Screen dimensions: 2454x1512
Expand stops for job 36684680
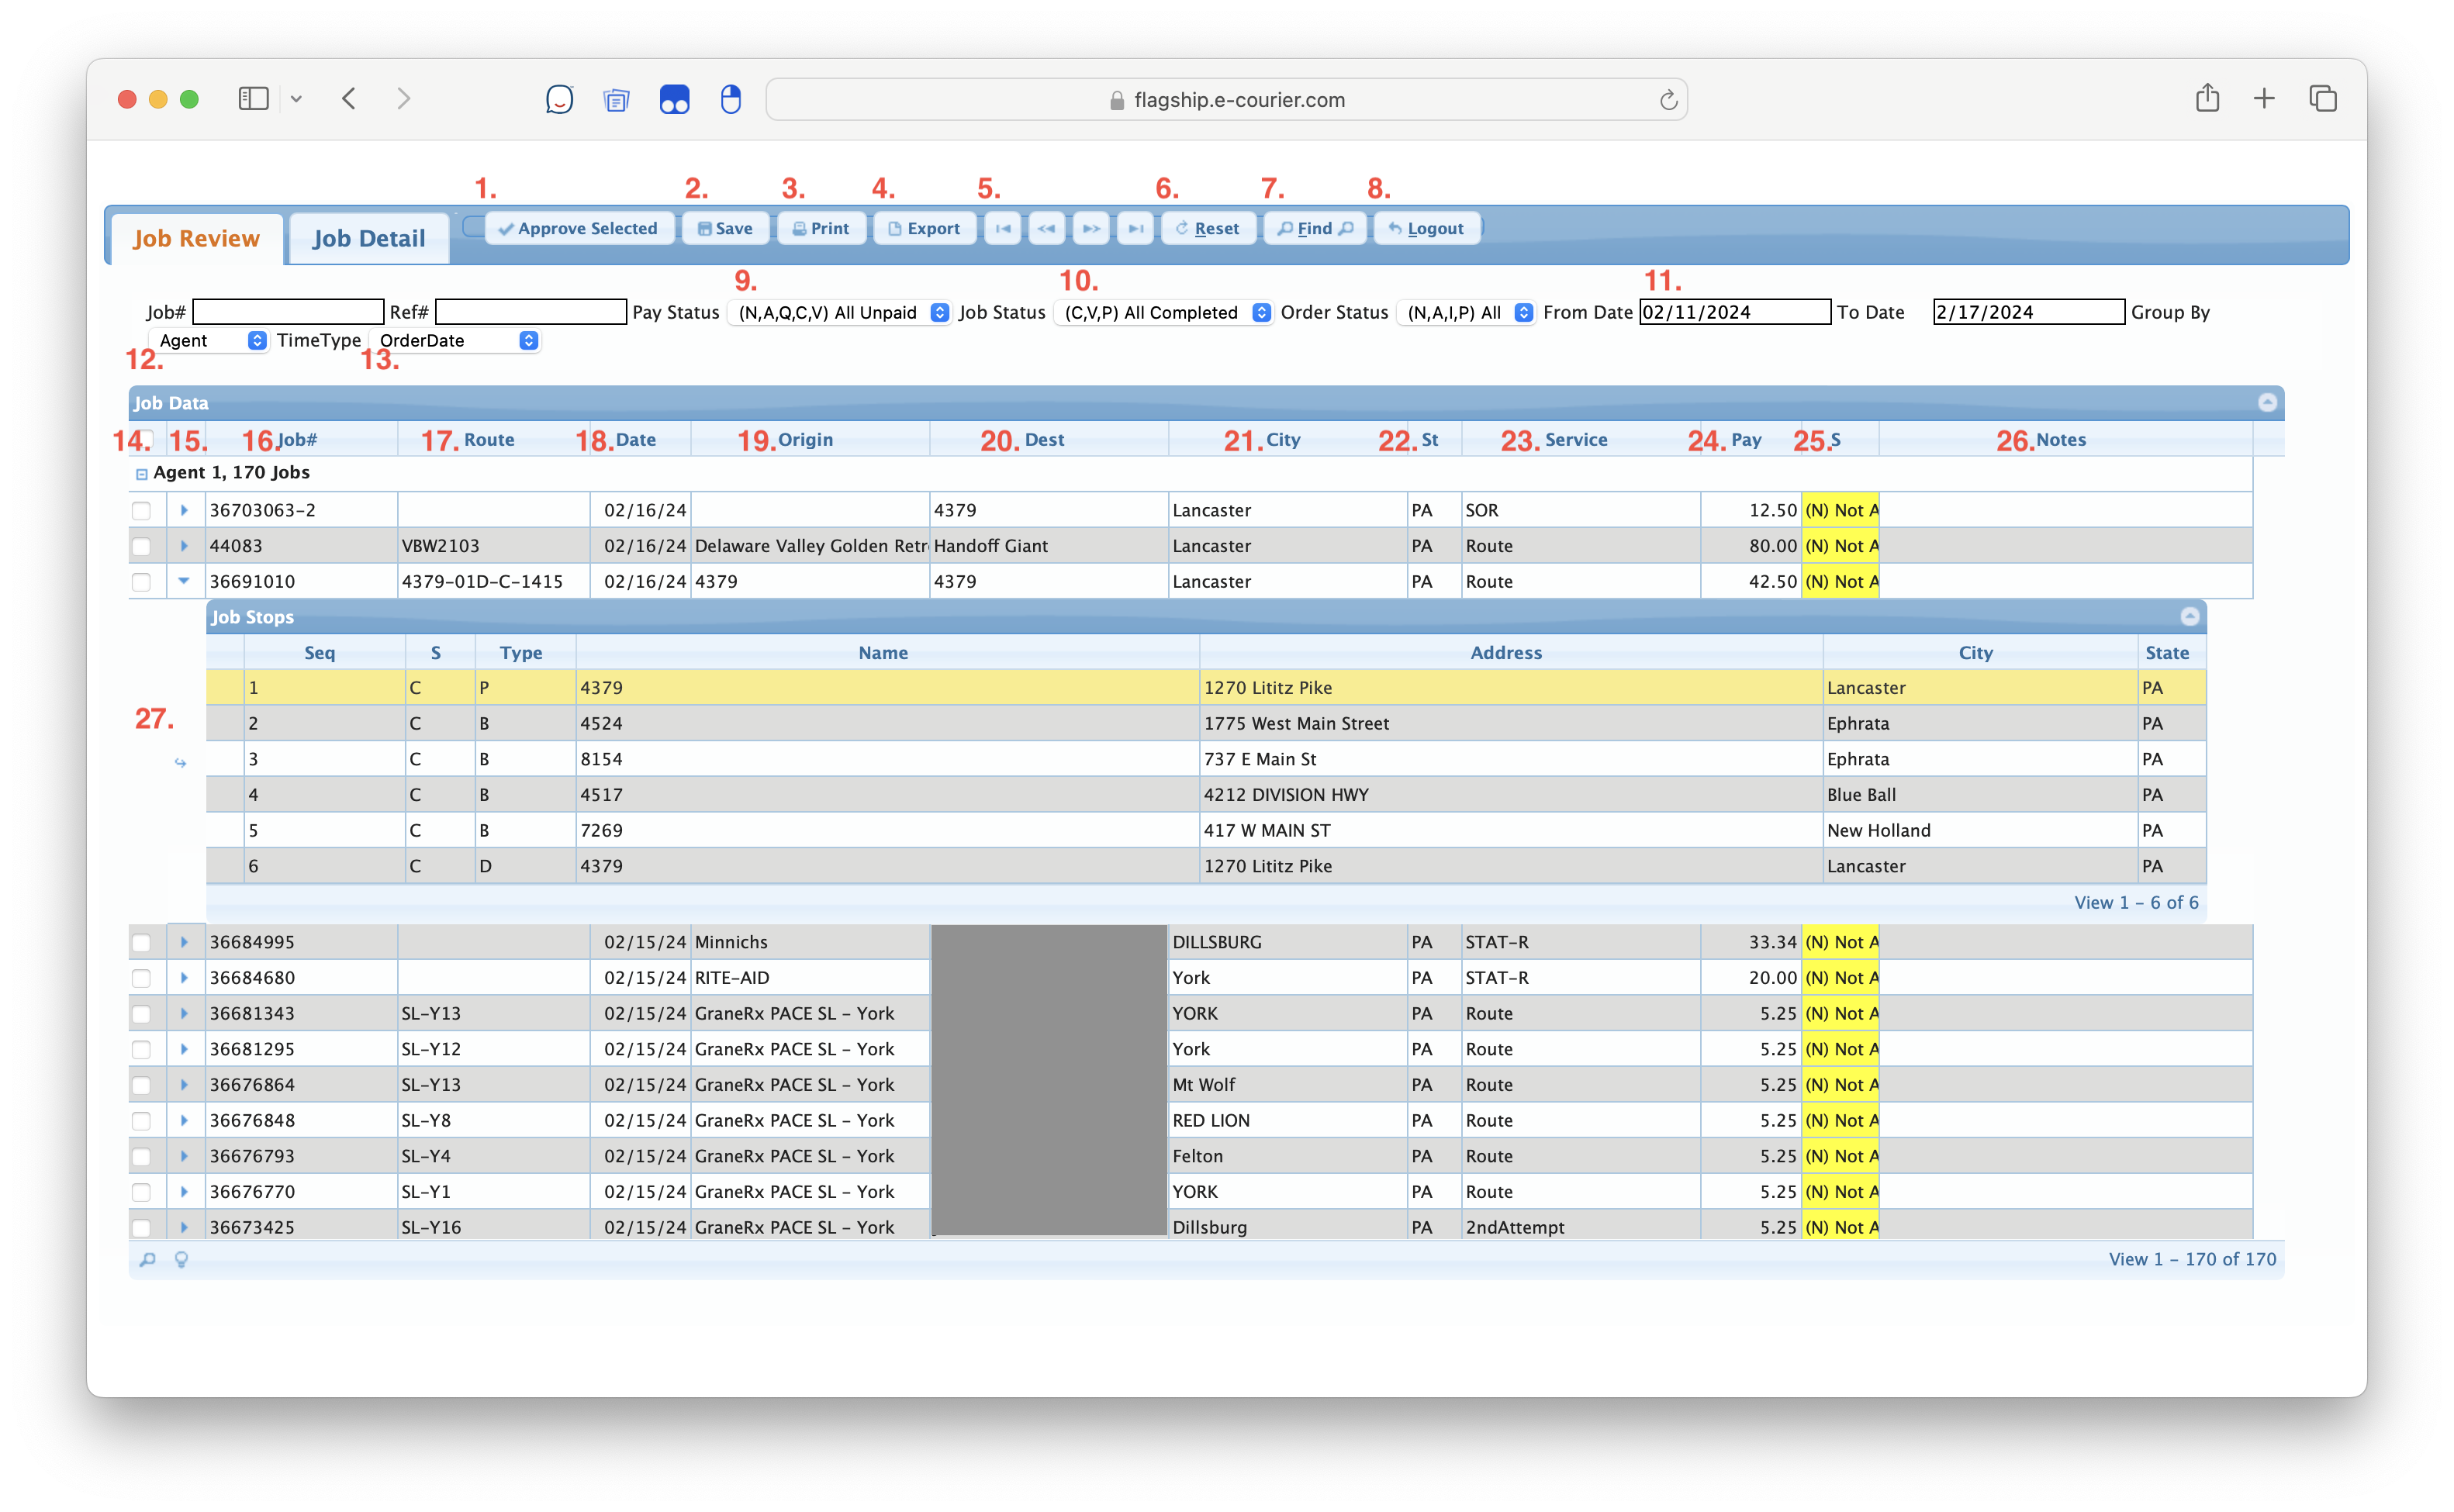(x=184, y=977)
